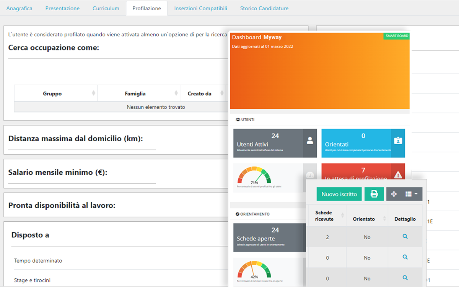459x287 pixels.
Task: Click the Nuovo iscritto button
Action: [339, 194]
